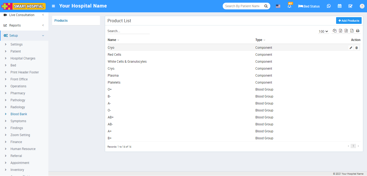Click the Add Products button
The width and height of the screenshot is (367, 176).
(349, 21)
